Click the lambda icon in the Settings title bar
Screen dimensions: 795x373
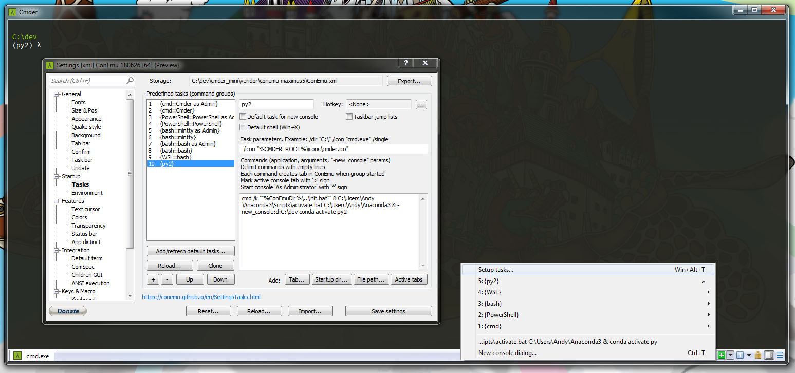tap(50, 65)
